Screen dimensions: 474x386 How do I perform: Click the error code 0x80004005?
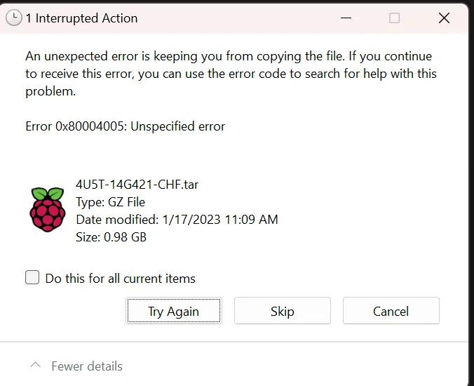[x=87, y=127]
